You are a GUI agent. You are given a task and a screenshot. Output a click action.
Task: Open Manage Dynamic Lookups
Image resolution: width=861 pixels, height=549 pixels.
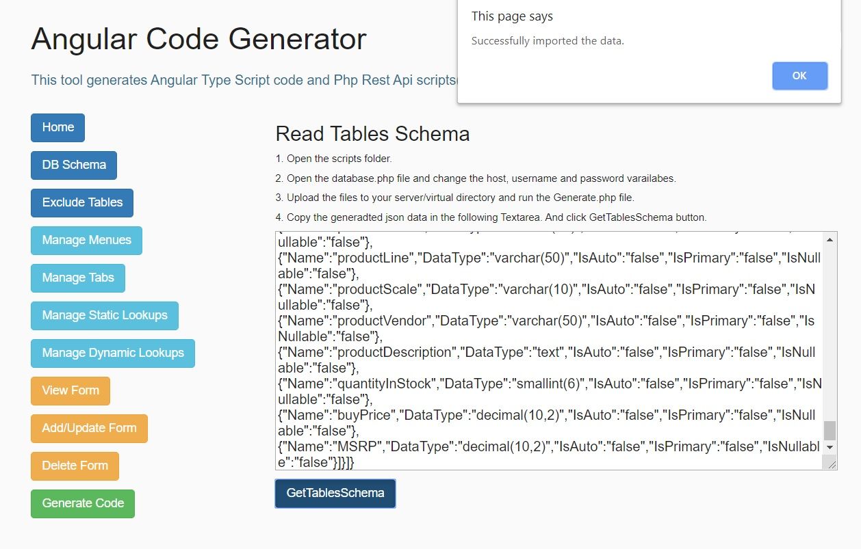coord(113,353)
